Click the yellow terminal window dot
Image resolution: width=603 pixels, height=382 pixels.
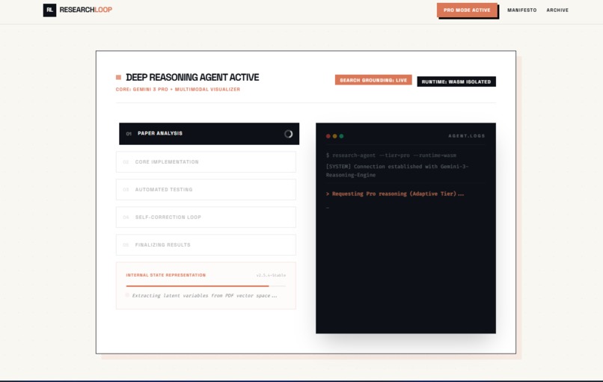click(x=334, y=136)
